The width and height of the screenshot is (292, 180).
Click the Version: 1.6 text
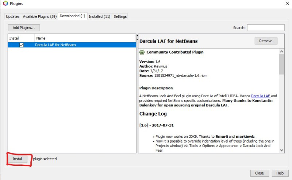150,62
